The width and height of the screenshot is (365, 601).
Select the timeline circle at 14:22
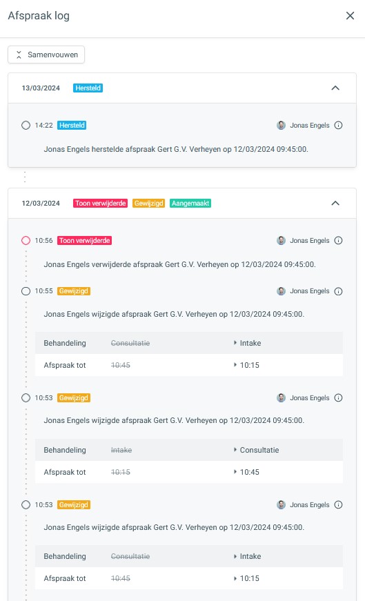[x=26, y=126]
